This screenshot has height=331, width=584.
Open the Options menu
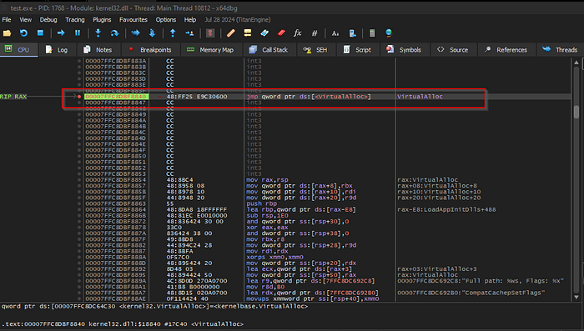click(x=166, y=20)
